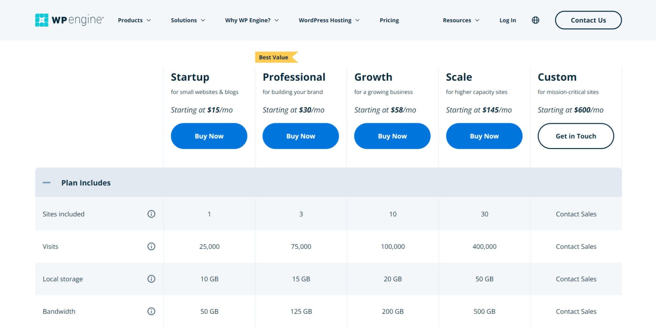Purchase the Growth plan
Screen dimensions: 656x328
[x=392, y=136]
